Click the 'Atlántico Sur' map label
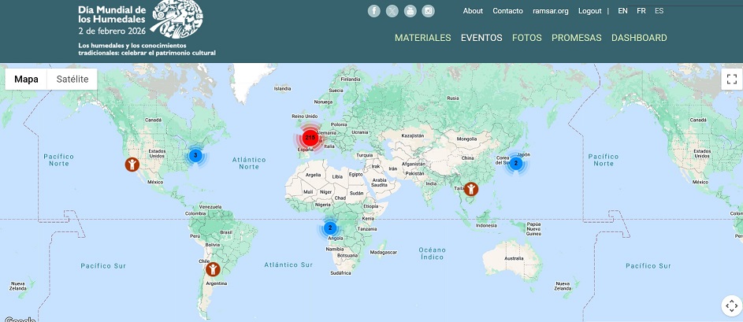Image resolution: width=743 pixels, height=322 pixels. [288, 265]
